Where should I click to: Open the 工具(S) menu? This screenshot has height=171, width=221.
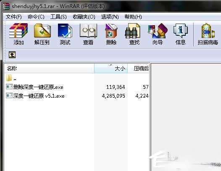point(58,17)
